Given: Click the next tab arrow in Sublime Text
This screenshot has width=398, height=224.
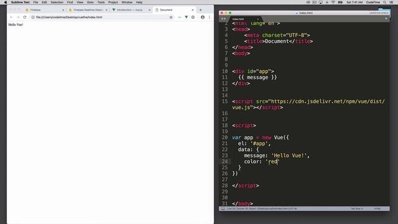Looking at the screenshot, I should [224, 19].
